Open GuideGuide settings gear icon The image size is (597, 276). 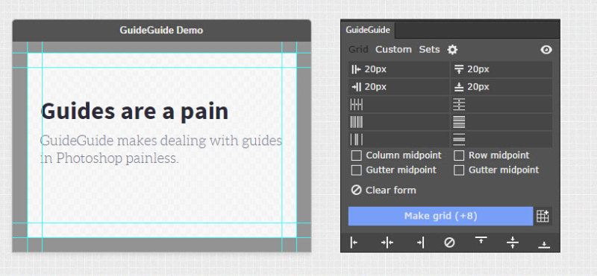[452, 50]
